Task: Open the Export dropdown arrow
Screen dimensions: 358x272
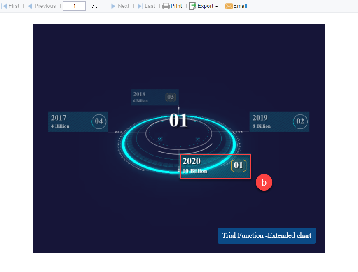Action: pyautogui.click(x=216, y=7)
